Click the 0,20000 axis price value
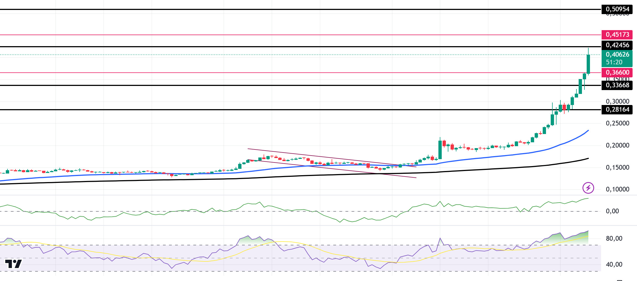637x281 pixels. [x=617, y=145]
